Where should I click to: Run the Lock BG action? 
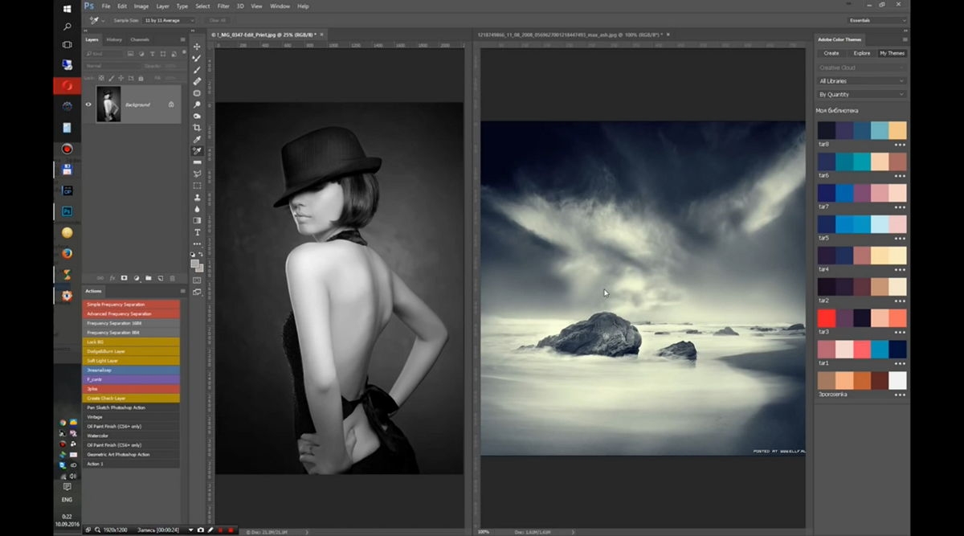click(131, 342)
